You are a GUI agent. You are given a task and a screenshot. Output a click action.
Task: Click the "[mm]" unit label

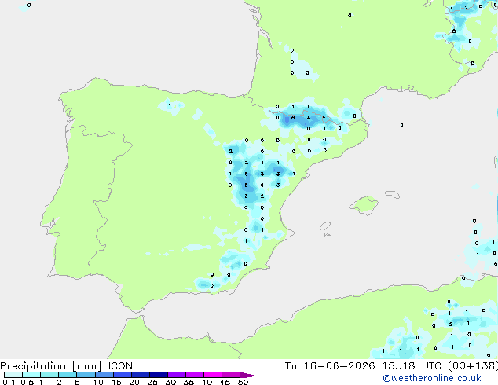click(86, 366)
